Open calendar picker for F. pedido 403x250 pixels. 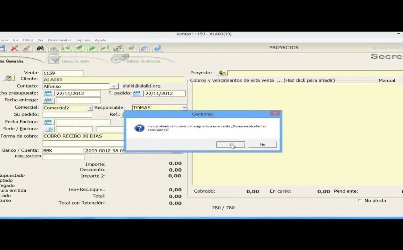pyautogui.click(x=137, y=93)
